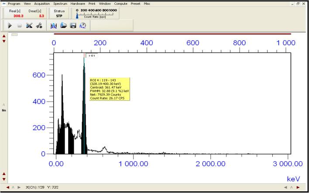Save the spectrum using the floppy disk icon
This screenshot has width=309, height=193.
[x=73, y=26]
